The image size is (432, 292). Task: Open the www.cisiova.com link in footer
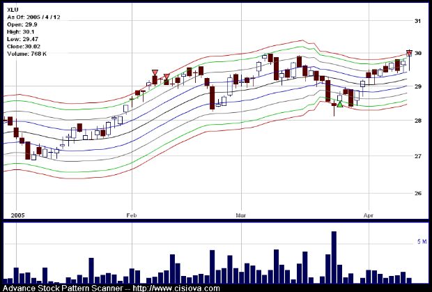tap(176, 289)
